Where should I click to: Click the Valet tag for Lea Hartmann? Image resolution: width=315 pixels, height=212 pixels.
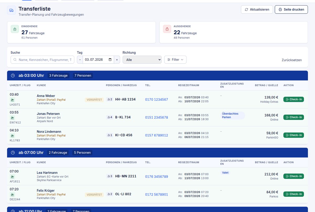click(225, 173)
